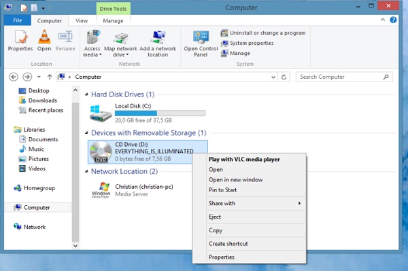Select Network in navigation pane
Screen dimensions: 408x271
point(30,227)
